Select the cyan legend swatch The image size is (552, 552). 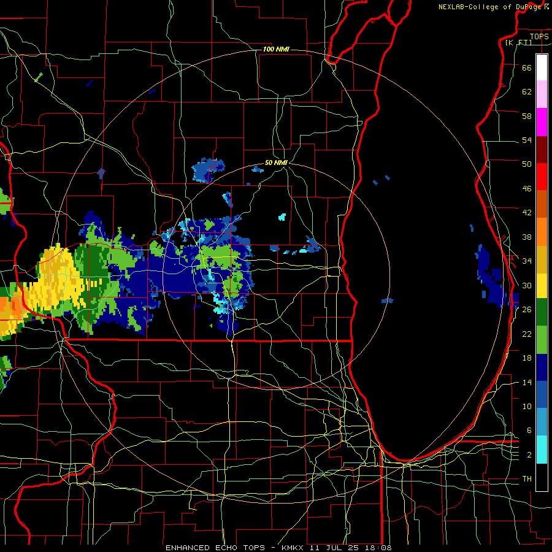pos(542,450)
